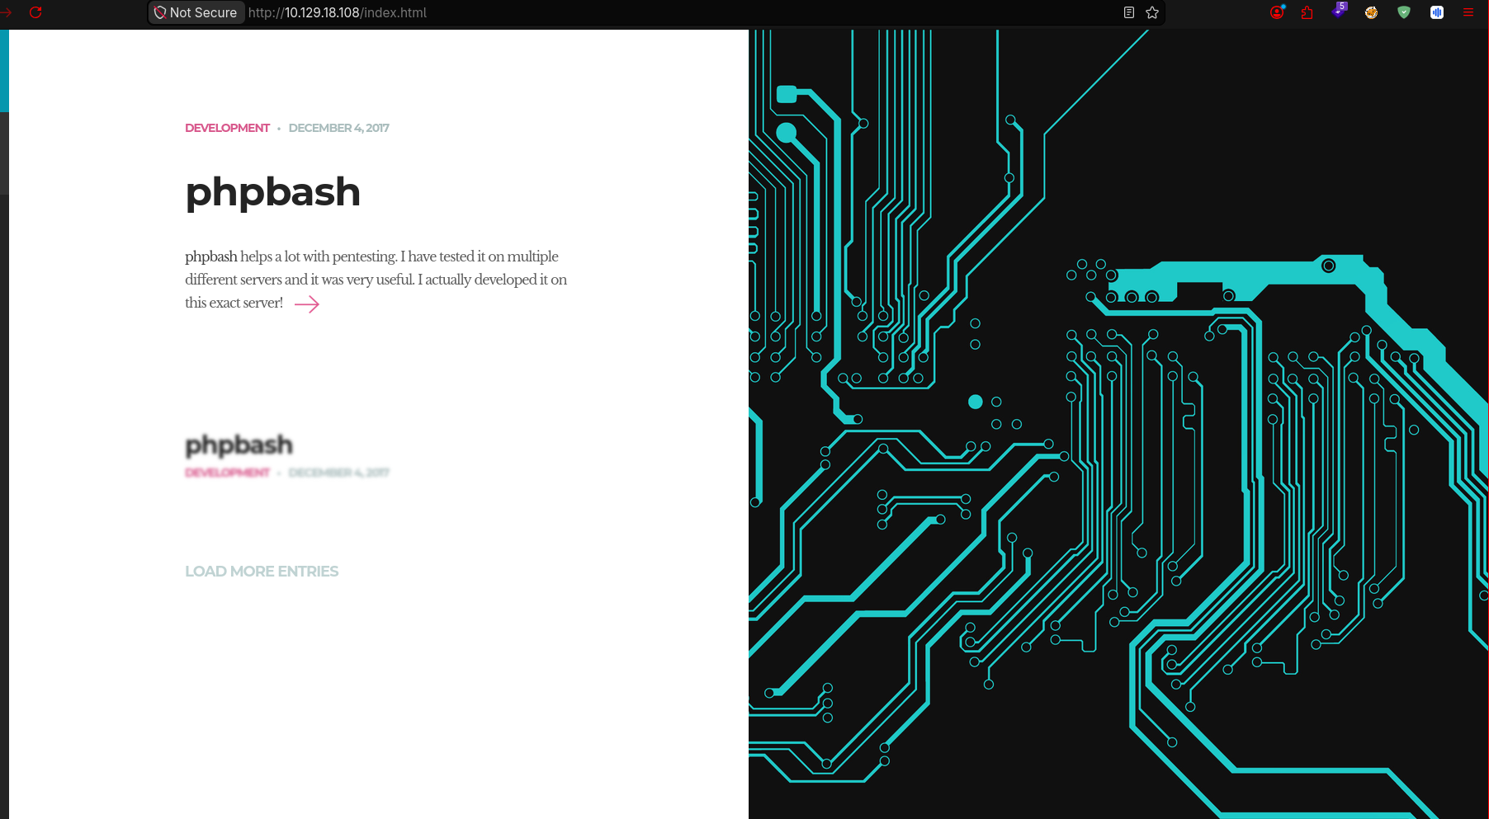1489x819 pixels.
Task: Open the blue sound-wave extension icon
Action: click(x=1437, y=12)
